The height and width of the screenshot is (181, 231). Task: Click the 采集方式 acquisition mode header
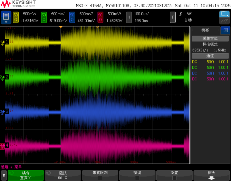pos(210,39)
